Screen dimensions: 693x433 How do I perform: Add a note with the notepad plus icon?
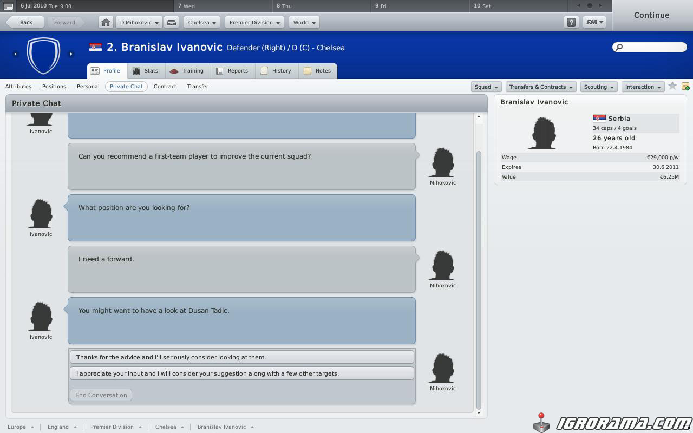685,87
